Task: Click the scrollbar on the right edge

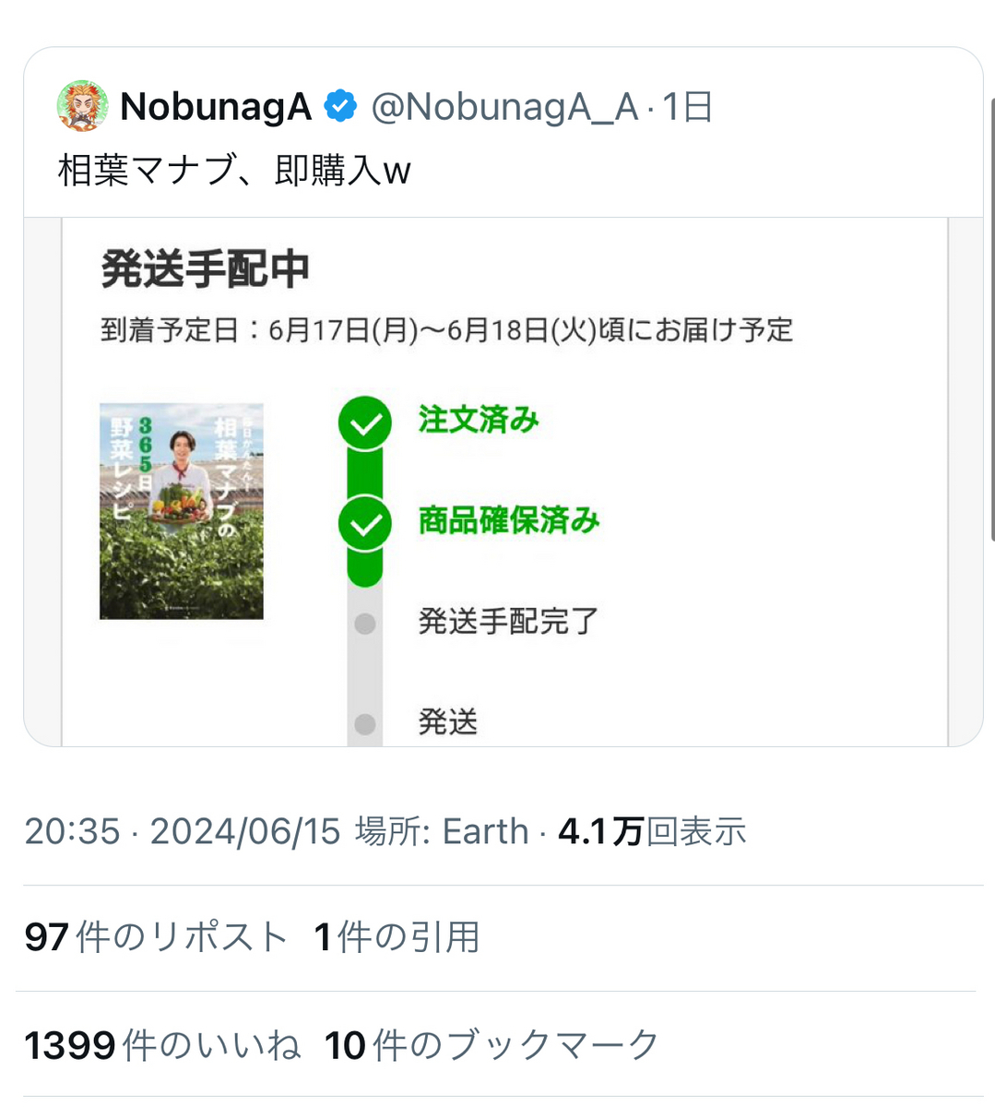Action: (x=991, y=314)
